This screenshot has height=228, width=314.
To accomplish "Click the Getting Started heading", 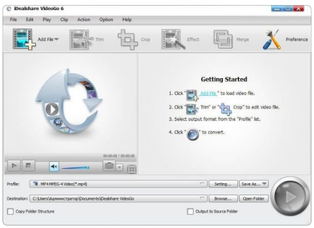I will pos(224,79).
